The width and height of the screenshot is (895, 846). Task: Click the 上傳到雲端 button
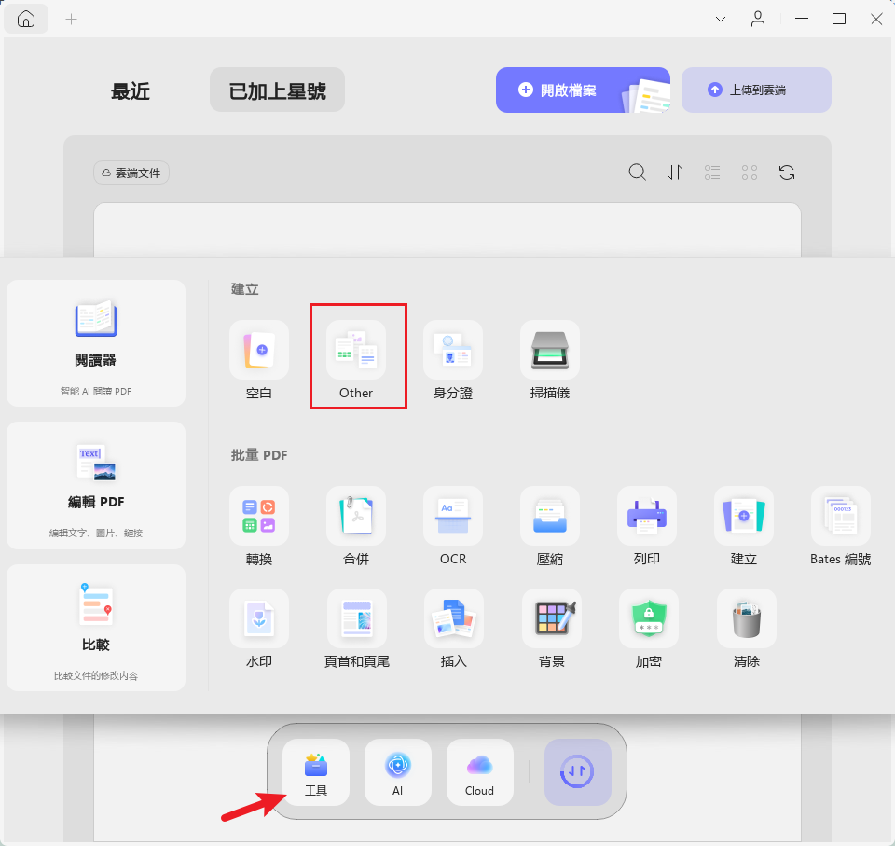click(x=756, y=90)
